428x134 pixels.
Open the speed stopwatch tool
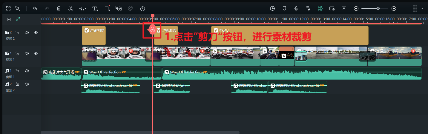click(142, 8)
